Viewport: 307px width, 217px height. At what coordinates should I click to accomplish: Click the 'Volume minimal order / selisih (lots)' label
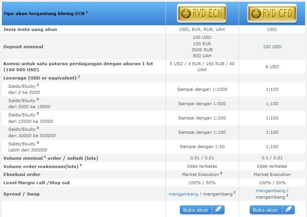51,158
